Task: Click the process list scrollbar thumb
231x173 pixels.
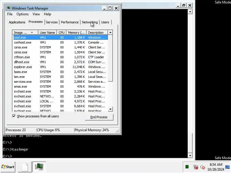Action: coord(110,58)
